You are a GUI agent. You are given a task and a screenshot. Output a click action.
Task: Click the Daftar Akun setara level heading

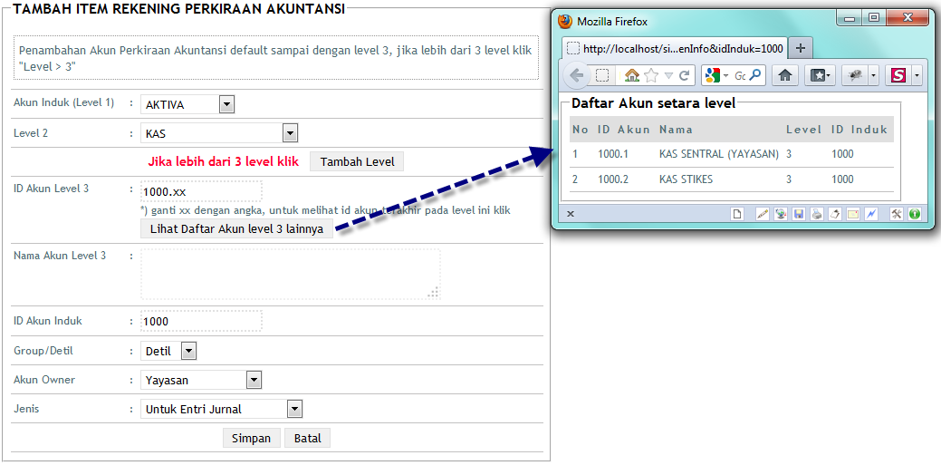pyautogui.click(x=653, y=102)
